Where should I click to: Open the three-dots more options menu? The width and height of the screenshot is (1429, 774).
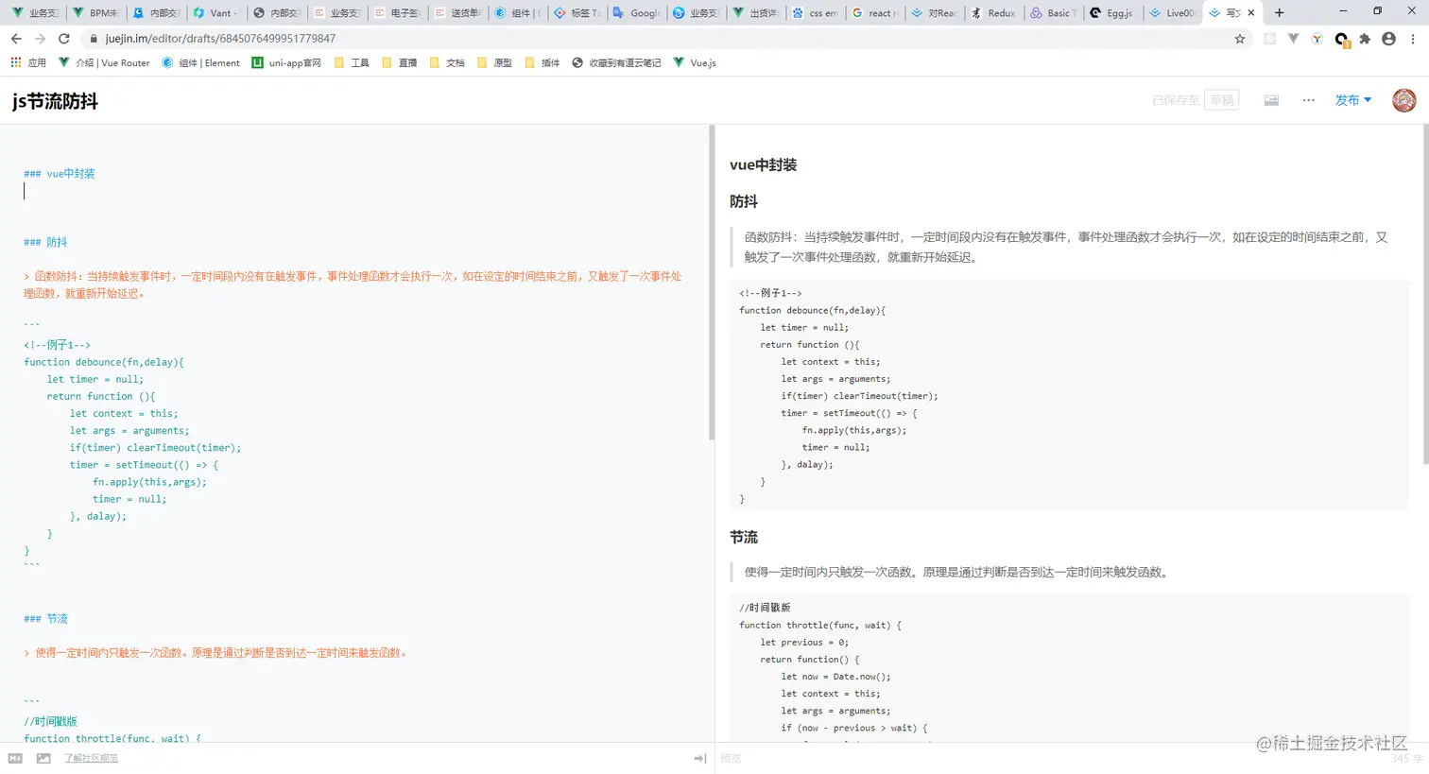pyautogui.click(x=1308, y=100)
